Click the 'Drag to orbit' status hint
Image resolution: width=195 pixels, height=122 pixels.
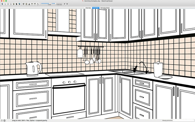(x=30, y=120)
